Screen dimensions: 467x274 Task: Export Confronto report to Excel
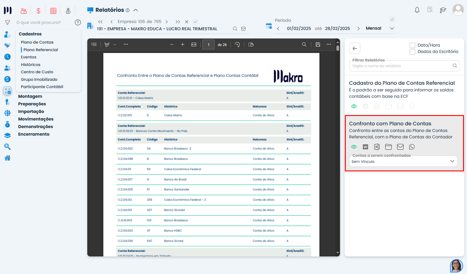[x=377, y=147]
